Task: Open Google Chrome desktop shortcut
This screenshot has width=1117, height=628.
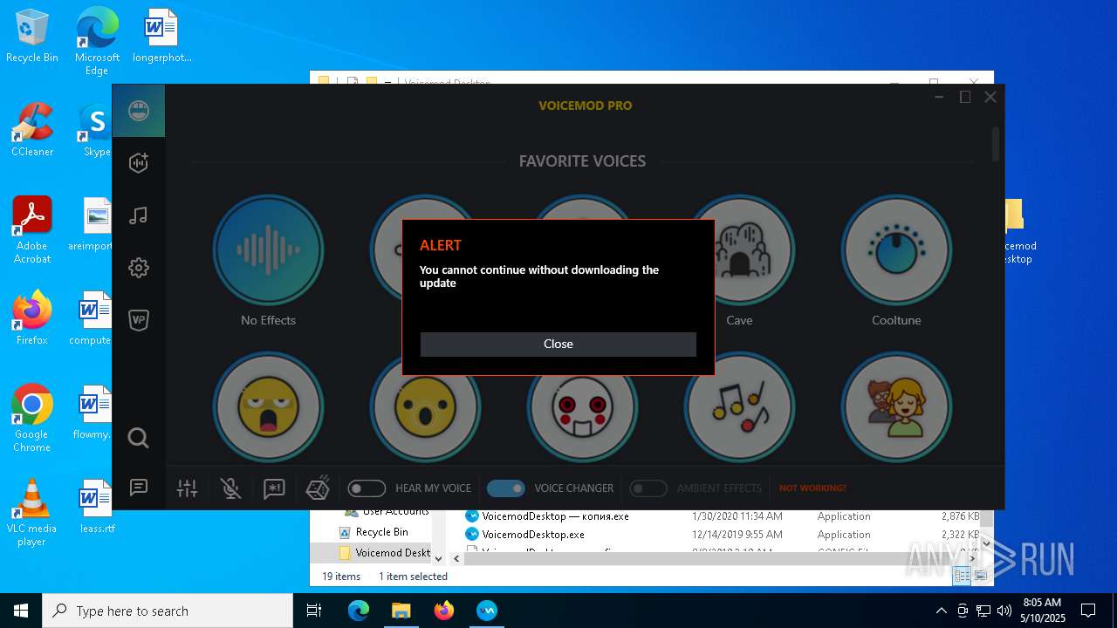Action: [32, 419]
